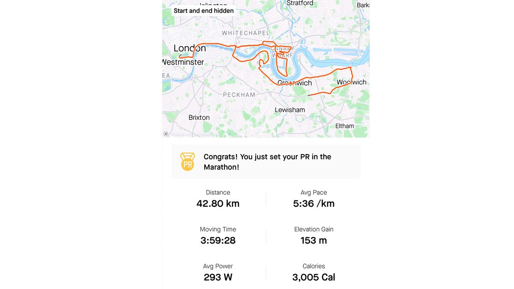Open details for the Avg Pace stat

point(314,198)
